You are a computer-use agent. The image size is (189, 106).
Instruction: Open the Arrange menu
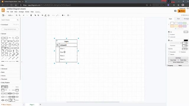(21, 12)
